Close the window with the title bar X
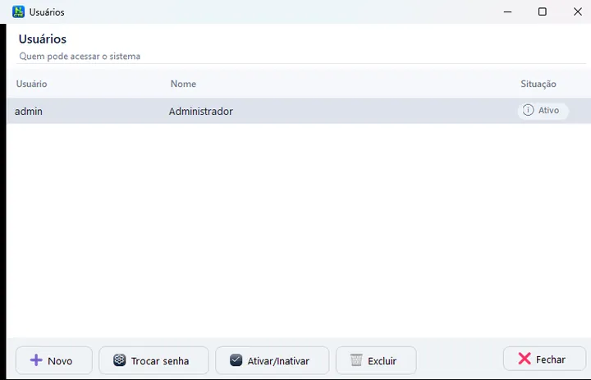591x380 pixels. (577, 11)
